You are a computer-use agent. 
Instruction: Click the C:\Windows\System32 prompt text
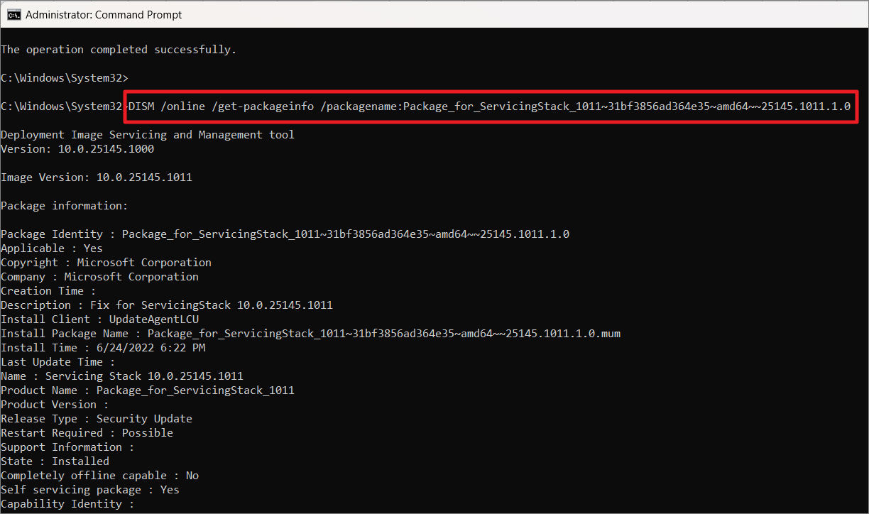point(62,77)
